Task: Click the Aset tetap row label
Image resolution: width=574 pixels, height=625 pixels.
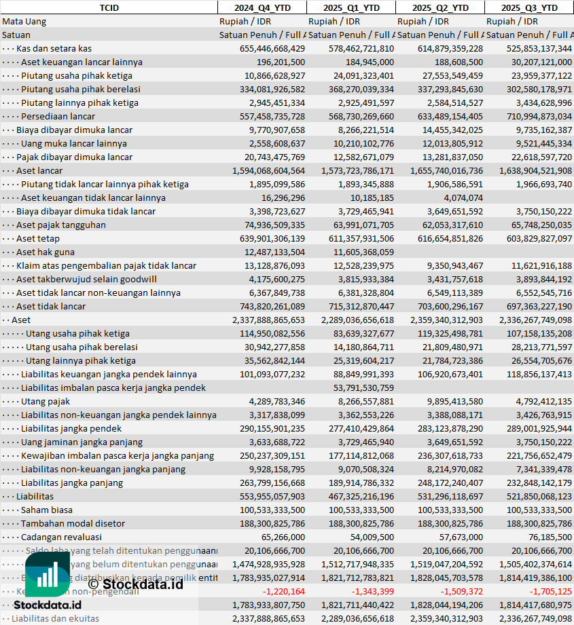Action: click(x=38, y=238)
